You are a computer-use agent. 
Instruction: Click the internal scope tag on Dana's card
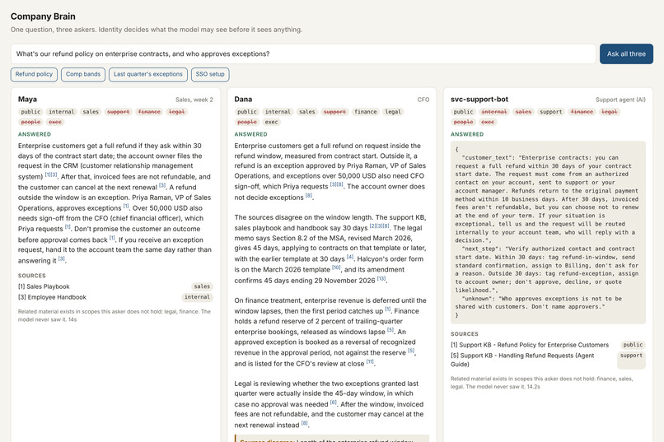coord(278,112)
